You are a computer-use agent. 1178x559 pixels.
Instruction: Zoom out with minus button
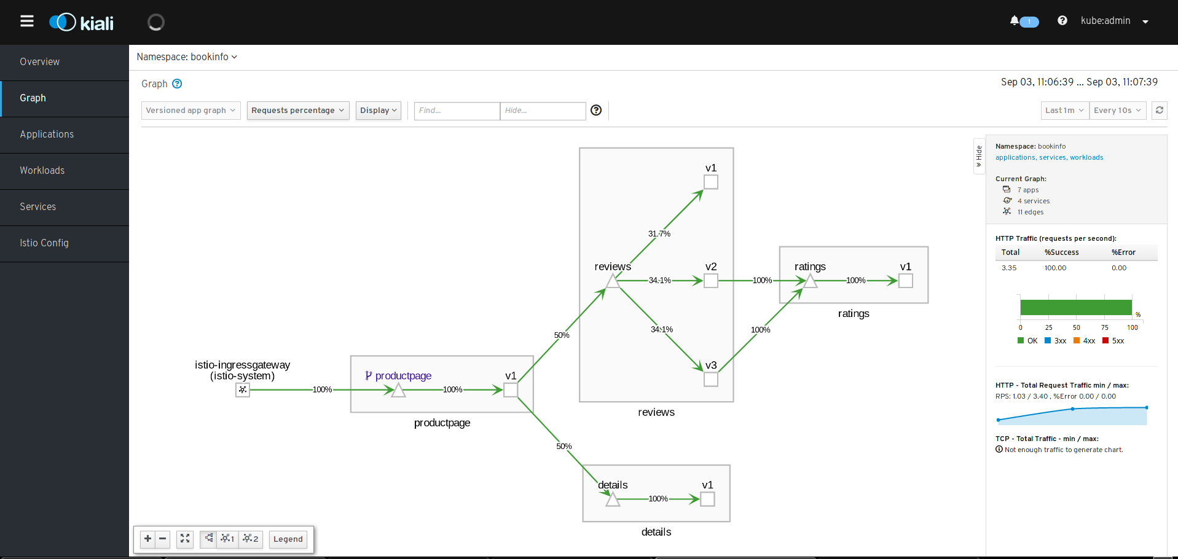163,539
